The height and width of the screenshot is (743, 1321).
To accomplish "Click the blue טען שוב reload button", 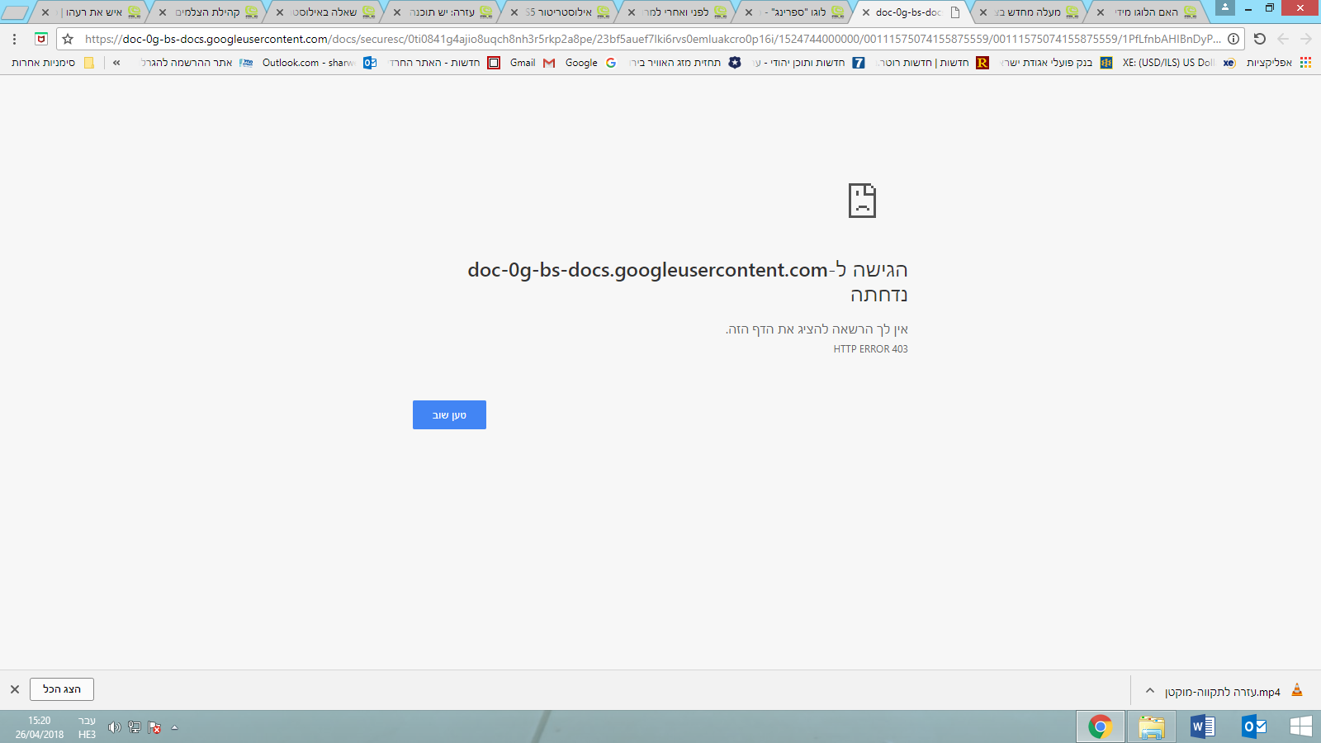I will [x=449, y=414].
